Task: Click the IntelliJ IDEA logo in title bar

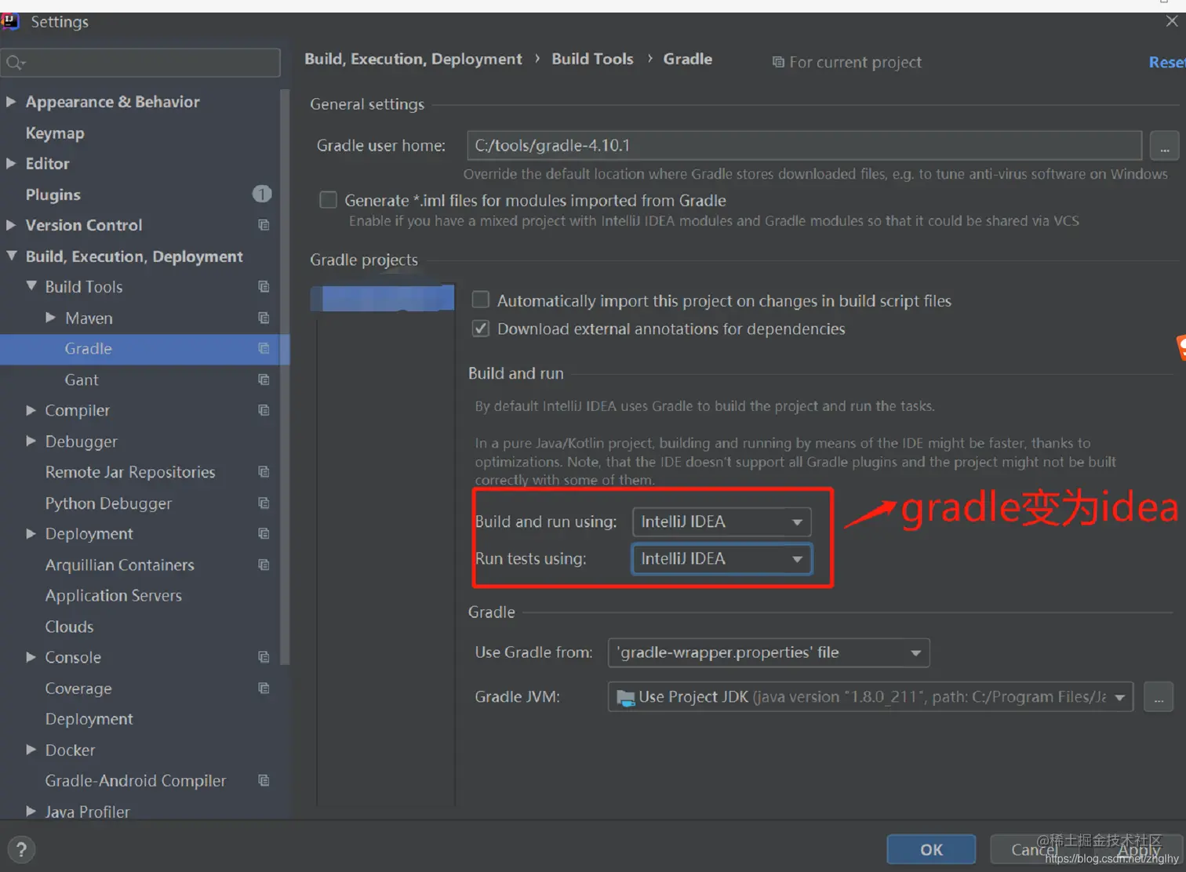Action: [x=9, y=21]
